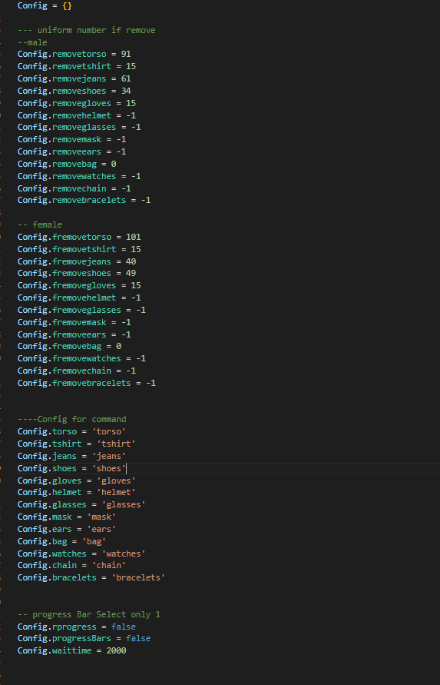
Task: Click Config.fremovetshirt = 15 line
Action: pyautogui.click(x=79, y=249)
